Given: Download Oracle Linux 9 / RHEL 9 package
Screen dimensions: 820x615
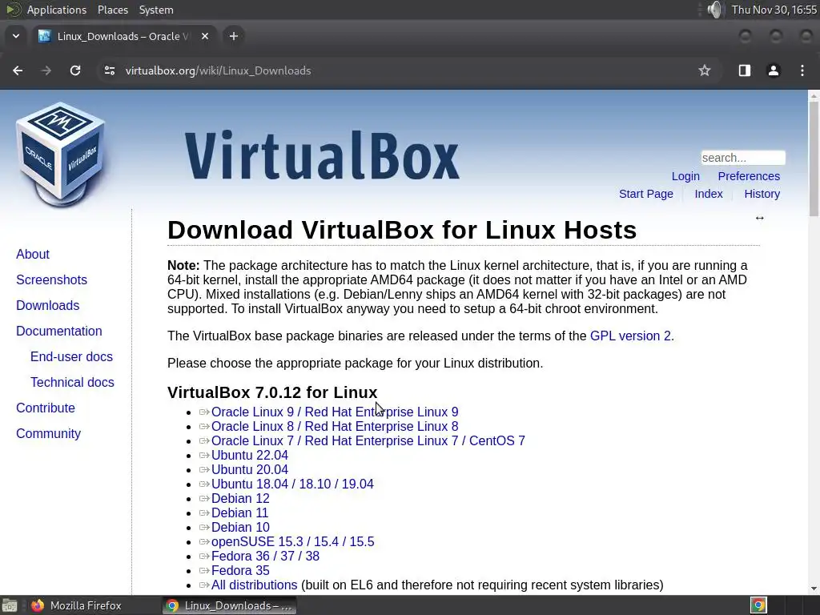Looking at the screenshot, I should (x=335, y=412).
